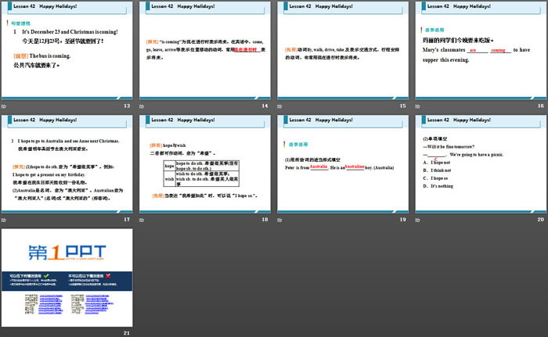Click the animation star icon under slide 14
Image resolution: width=548 pixels, height=337 pixels.
click(142, 106)
